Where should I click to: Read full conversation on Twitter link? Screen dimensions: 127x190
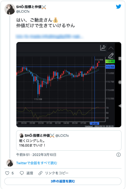37,163
